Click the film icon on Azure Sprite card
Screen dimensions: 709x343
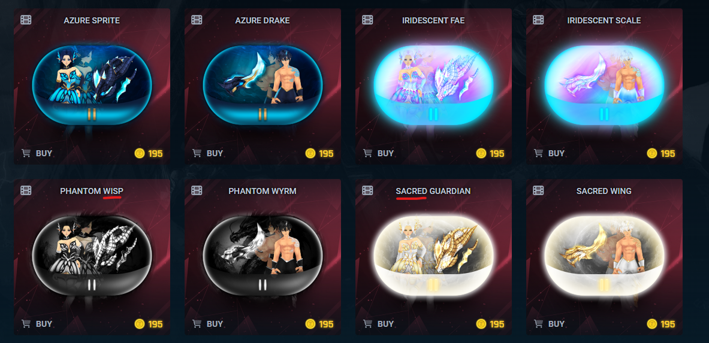(26, 20)
